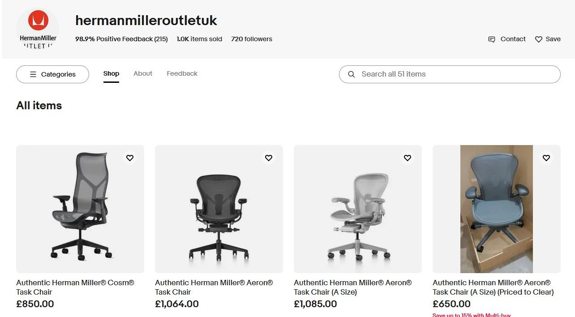
Task: Click the Contact message icon
Action: point(492,39)
